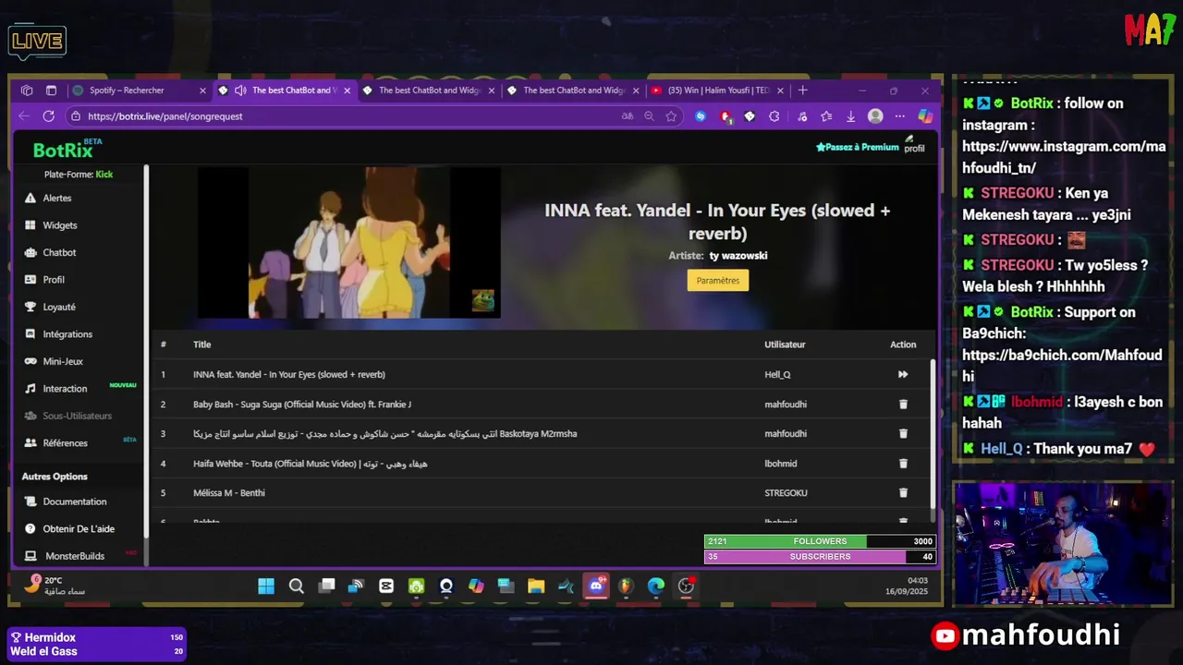
Task: Click the browser profile avatar
Action: pos(875,116)
